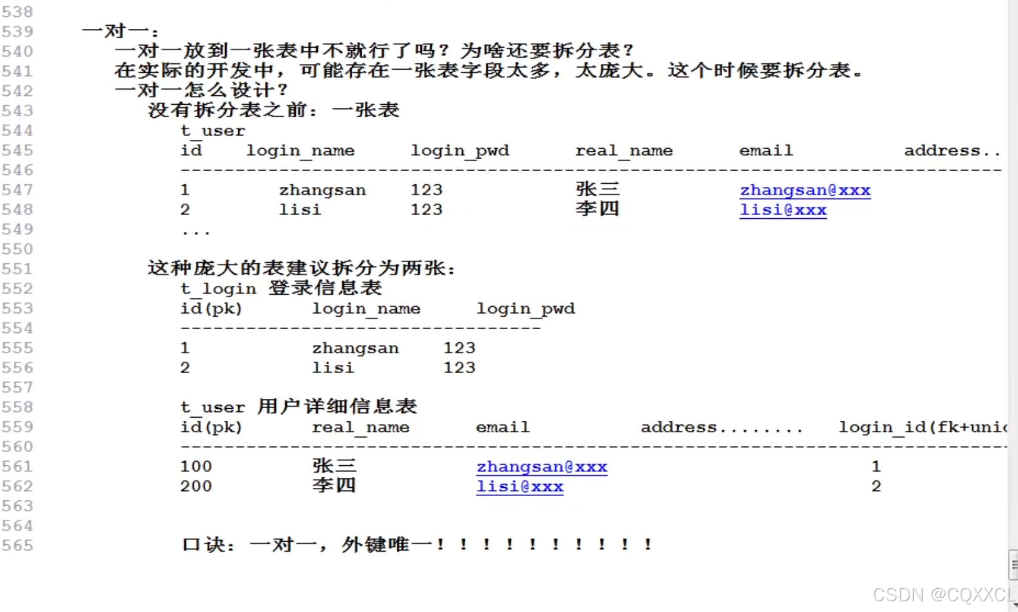Click the text "为啥还要拆分表?"
Screen dimensions: 1018x612
click(x=547, y=51)
